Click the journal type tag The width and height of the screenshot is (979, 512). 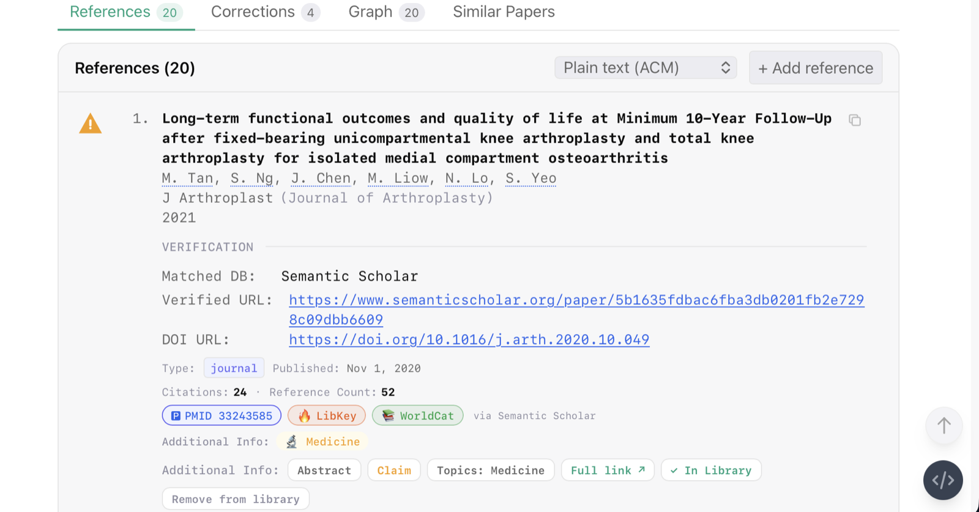coord(234,368)
